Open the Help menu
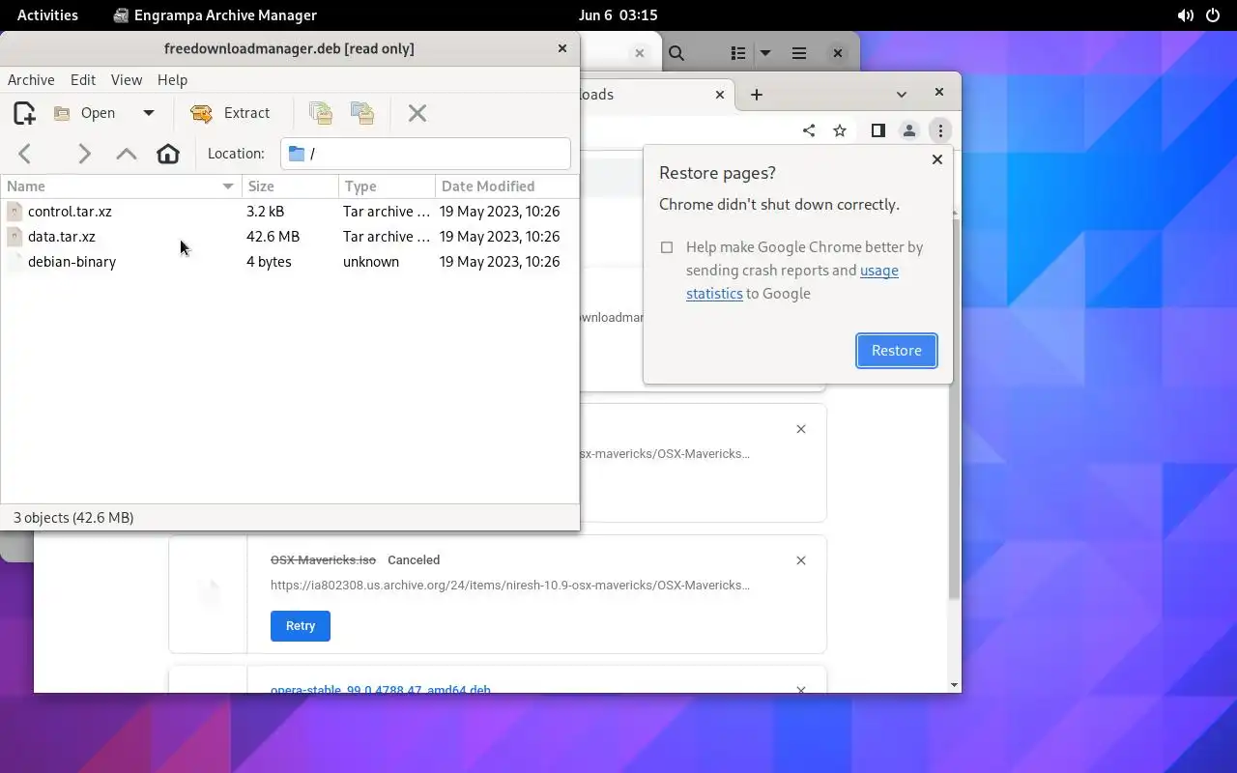Image resolution: width=1237 pixels, height=773 pixels. click(172, 80)
